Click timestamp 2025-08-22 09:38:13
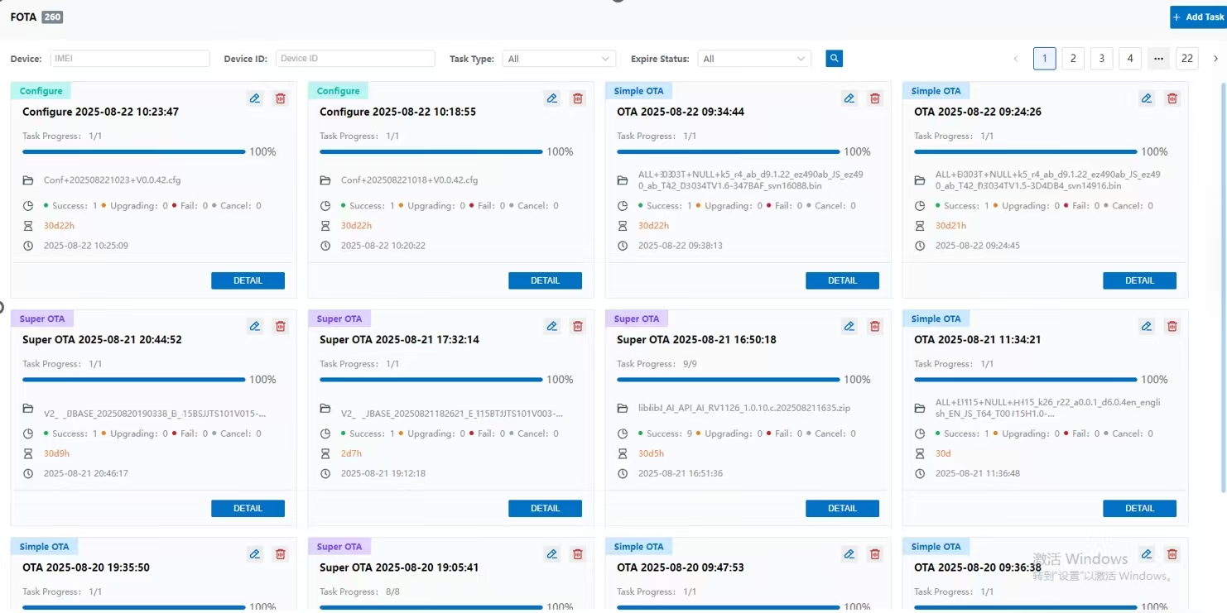1227x613 pixels. 681,246
